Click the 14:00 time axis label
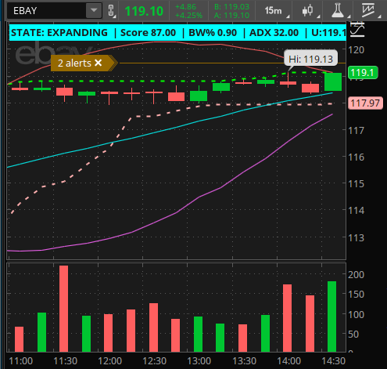The image size is (387, 369). point(288,361)
